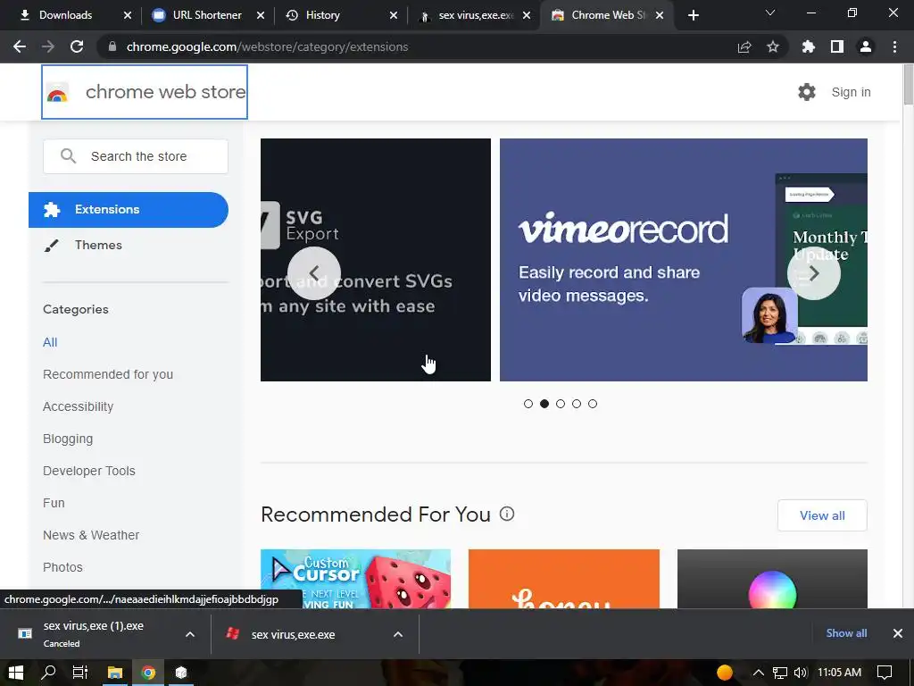
Task: Choose the News & Weather category
Action: 91,535
